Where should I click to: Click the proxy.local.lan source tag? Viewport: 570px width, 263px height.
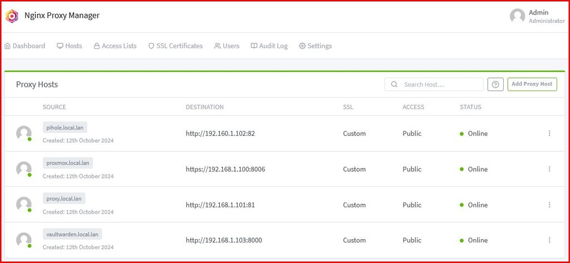64,199
